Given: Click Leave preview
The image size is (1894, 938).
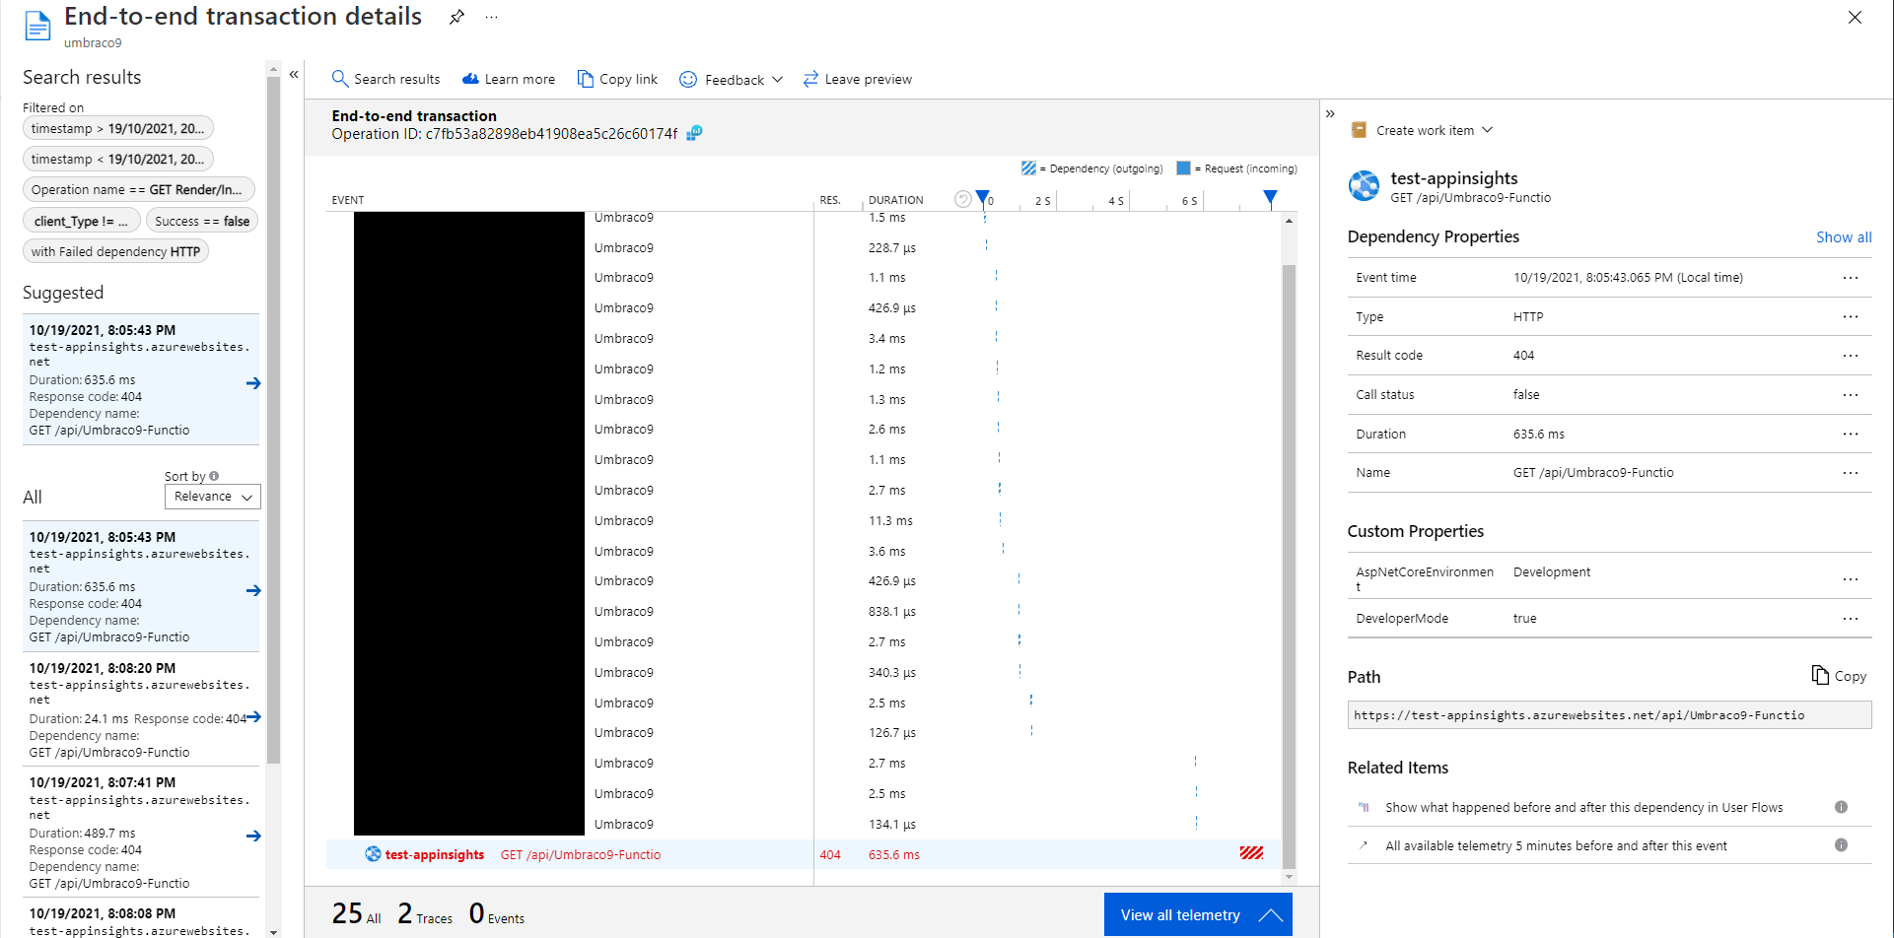Looking at the screenshot, I should point(857,79).
